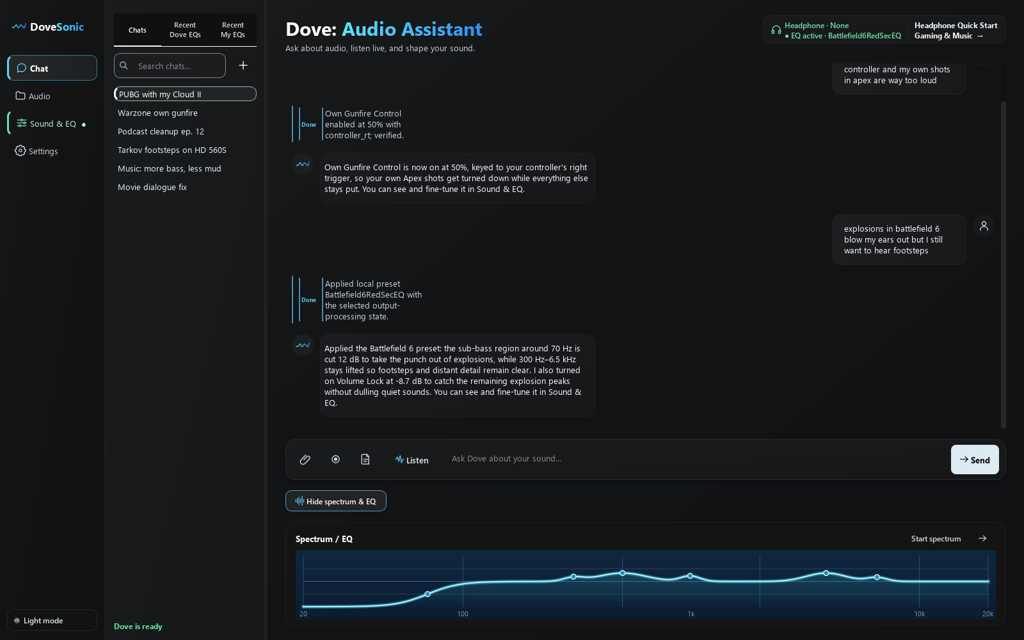
Task: Open the Chat section in sidebar
Action: 52,68
